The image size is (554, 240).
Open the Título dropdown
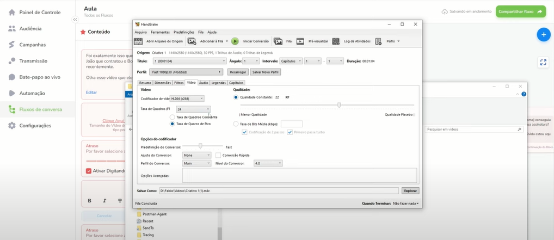(189, 61)
